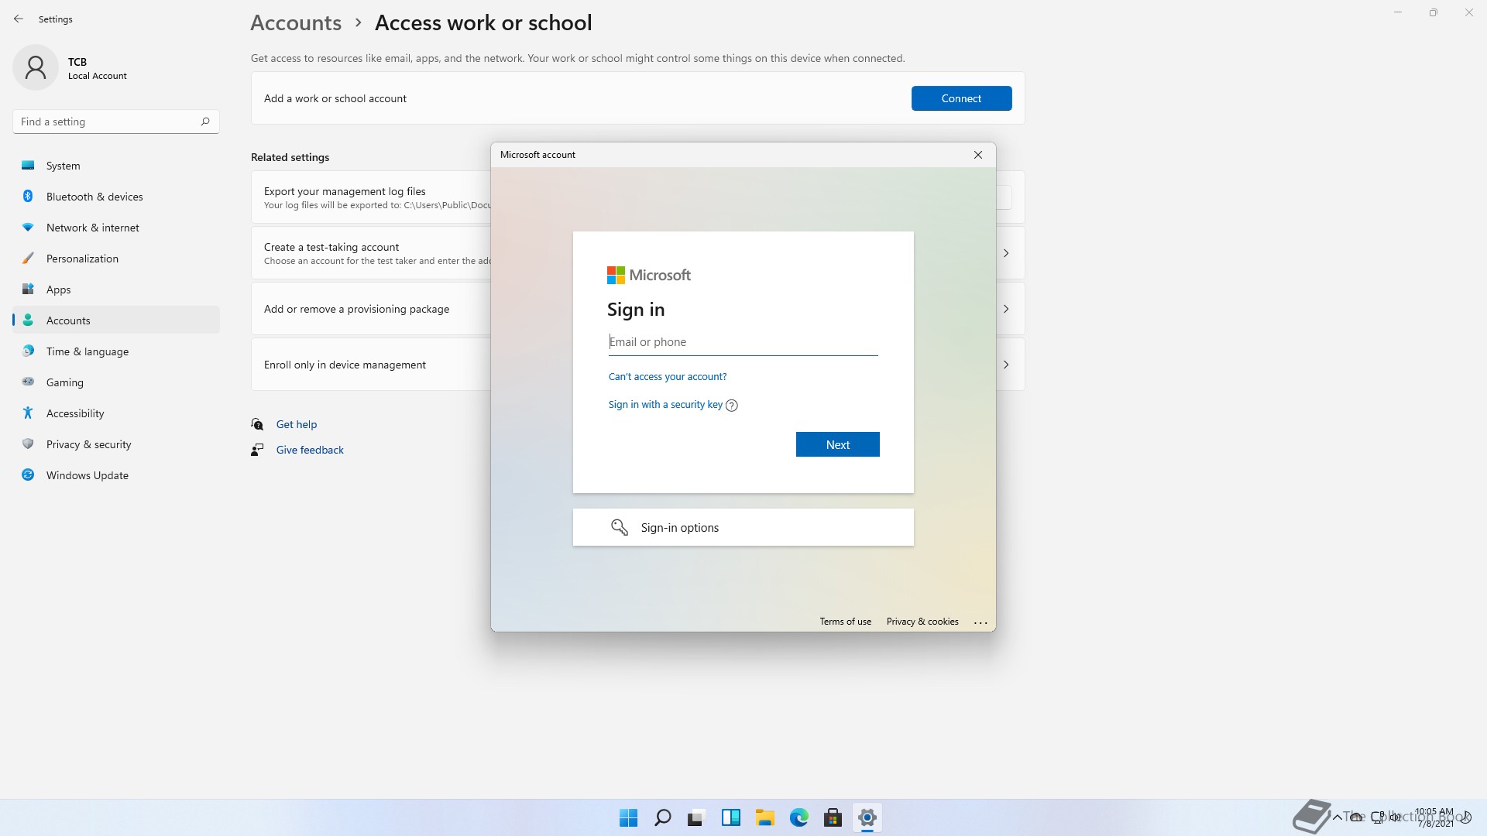
Task: Click the search magnifier in Find a setting
Action: (x=205, y=122)
